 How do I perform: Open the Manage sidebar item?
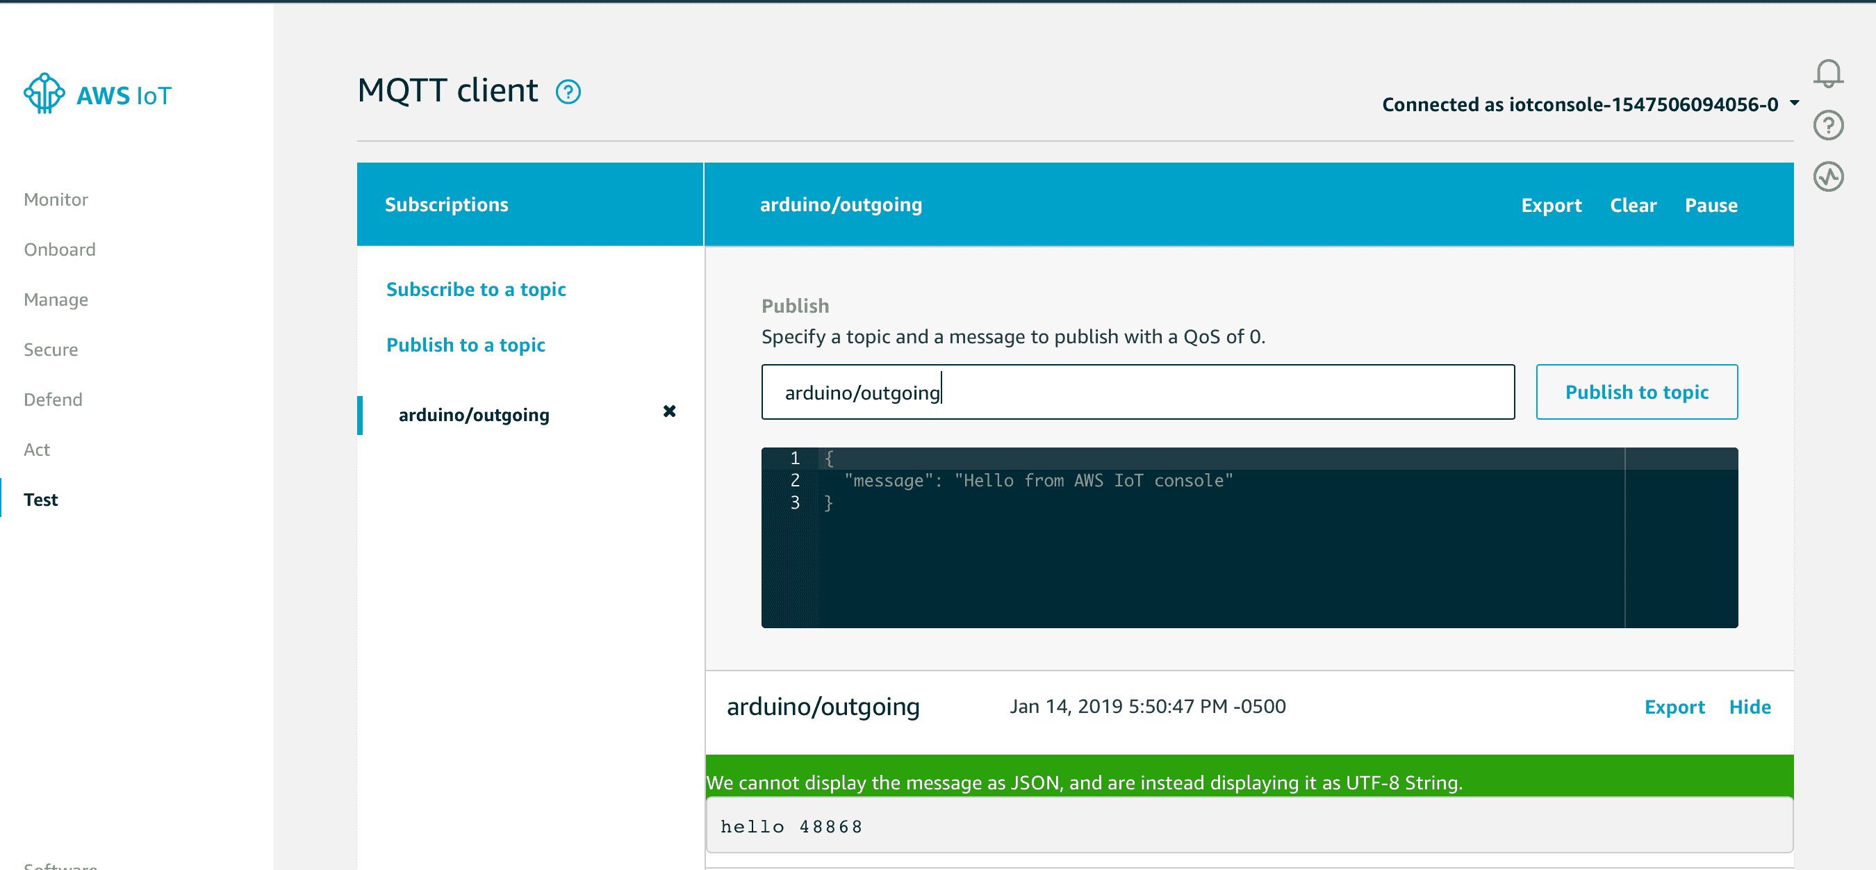56,299
